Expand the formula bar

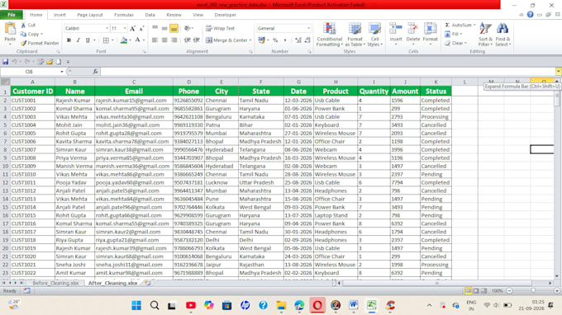coord(558,72)
